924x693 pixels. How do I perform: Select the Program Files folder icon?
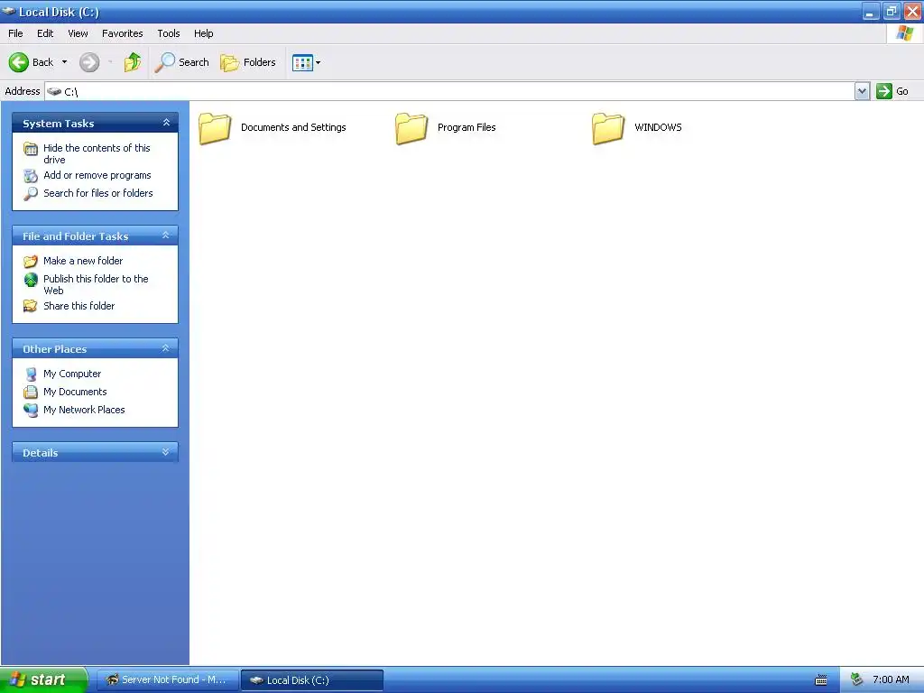tap(411, 128)
